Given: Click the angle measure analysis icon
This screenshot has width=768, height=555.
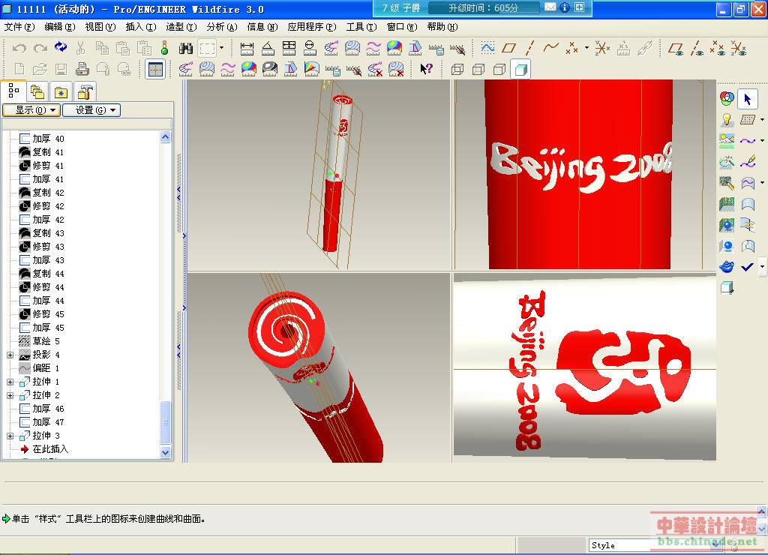Looking at the screenshot, I should click(x=268, y=48).
